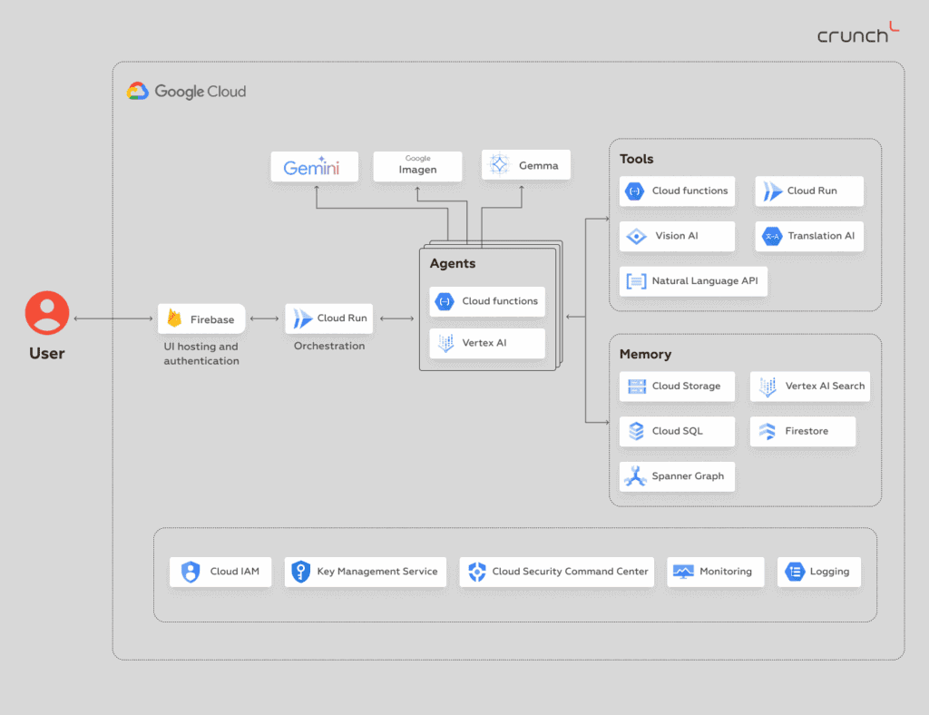Click the Google Cloud logo icon

coord(138,92)
